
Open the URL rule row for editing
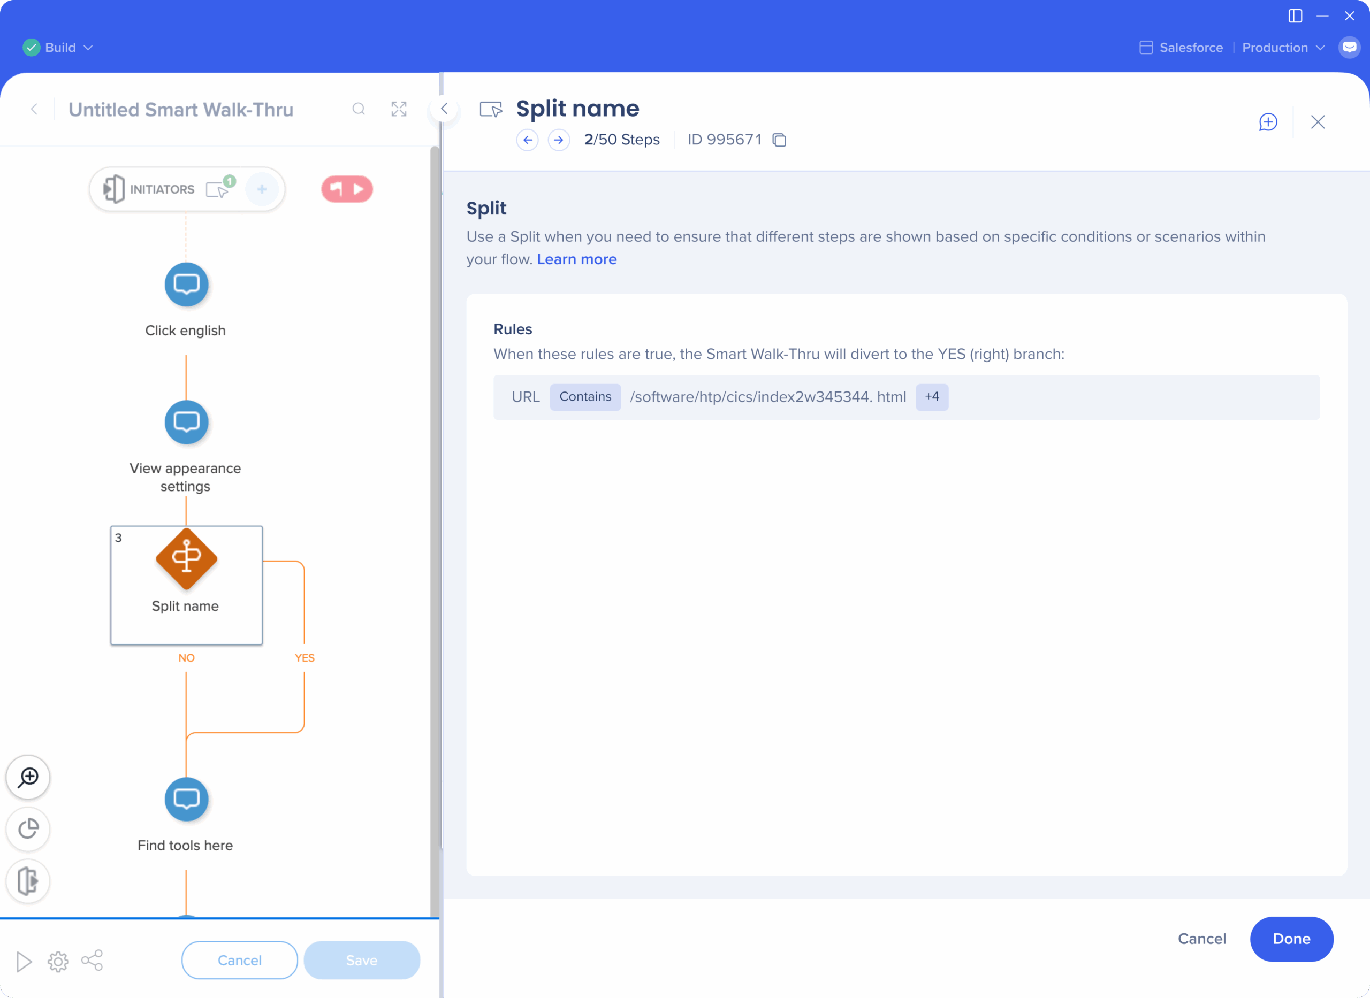pos(907,397)
